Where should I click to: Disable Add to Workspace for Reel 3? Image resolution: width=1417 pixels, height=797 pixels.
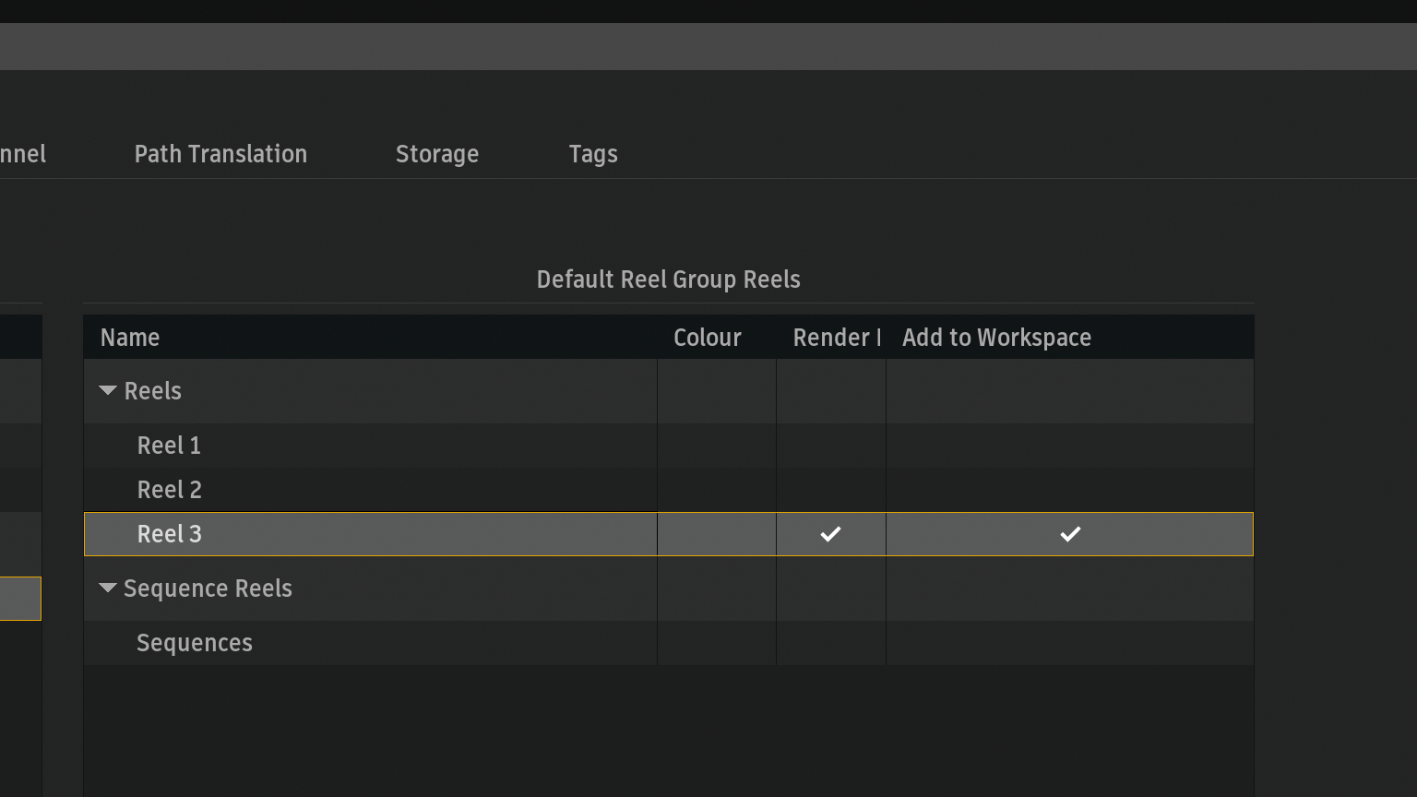[x=1069, y=534]
